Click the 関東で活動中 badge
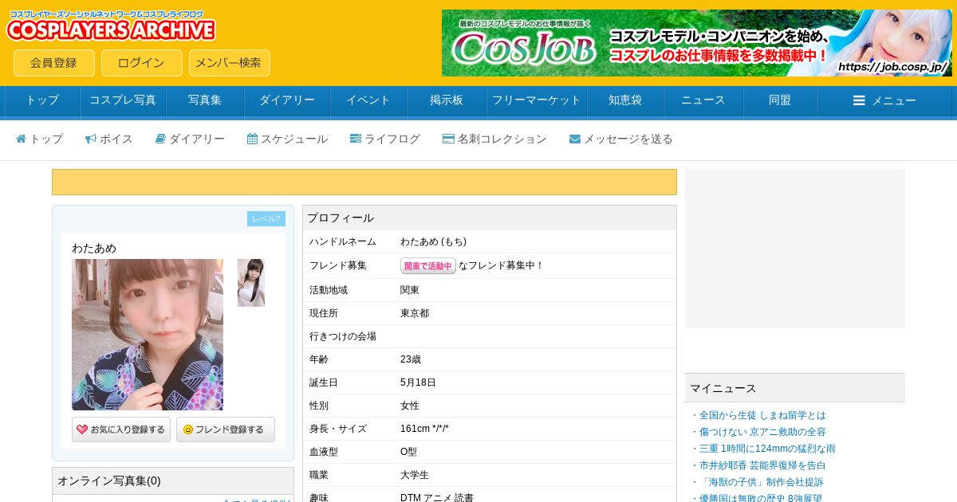 (x=428, y=266)
